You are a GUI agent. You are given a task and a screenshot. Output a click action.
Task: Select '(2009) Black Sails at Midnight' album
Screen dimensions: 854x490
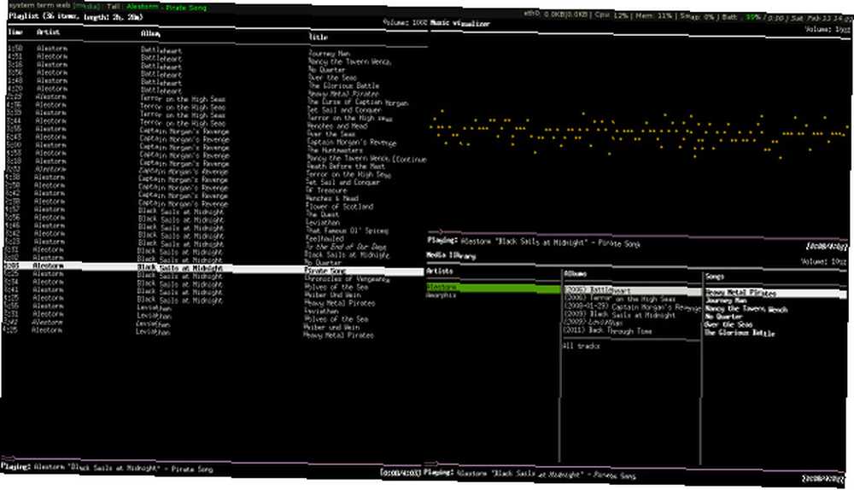(x=620, y=315)
